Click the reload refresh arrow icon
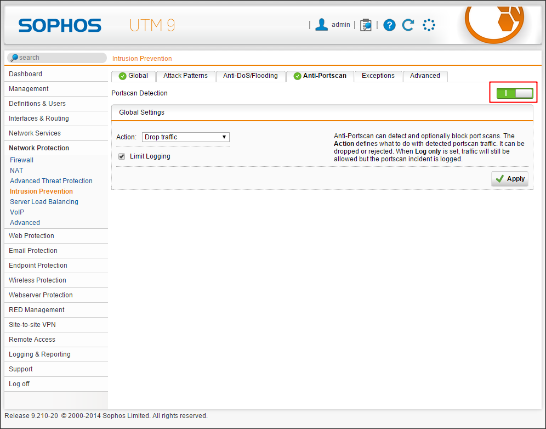The width and height of the screenshot is (546, 429). pyautogui.click(x=408, y=25)
